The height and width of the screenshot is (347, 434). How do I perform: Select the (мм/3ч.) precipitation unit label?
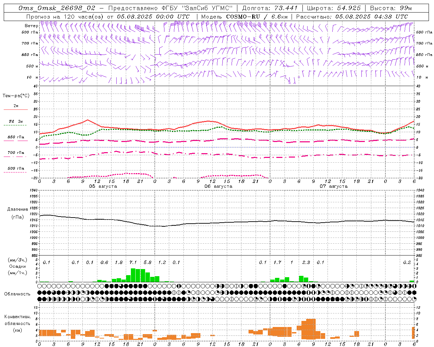tap(18, 260)
